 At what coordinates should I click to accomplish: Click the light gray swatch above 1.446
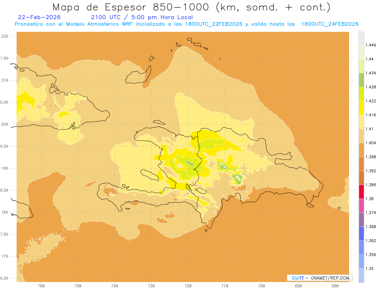(x=361, y=38)
